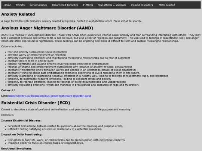This screenshot has height=151, width=202.
Task: Expand the MUD Related dropdown
Action: click(x=167, y=5)
